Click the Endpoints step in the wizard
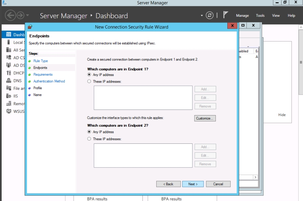The image size is (303, 201). (x=40, y=68)
